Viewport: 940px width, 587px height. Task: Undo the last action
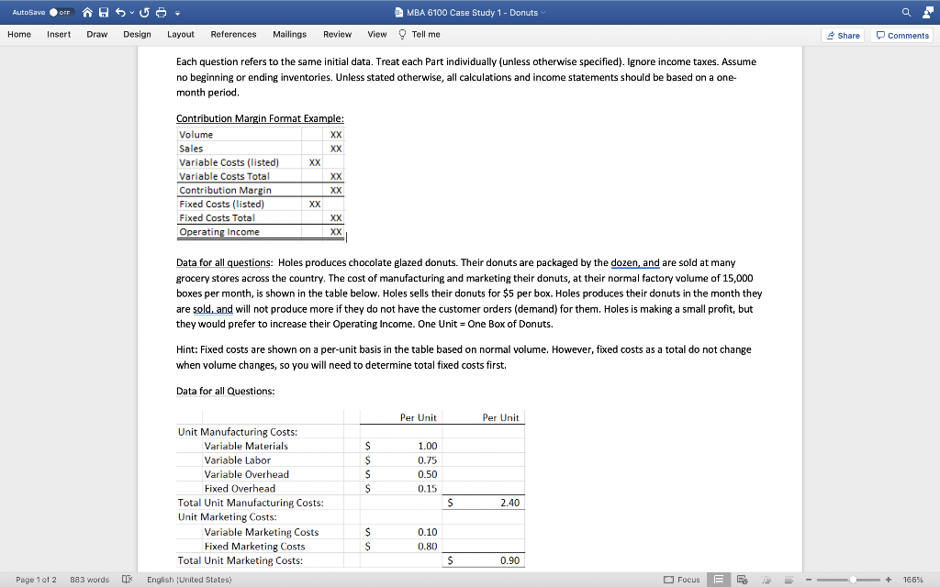point(120,13)
